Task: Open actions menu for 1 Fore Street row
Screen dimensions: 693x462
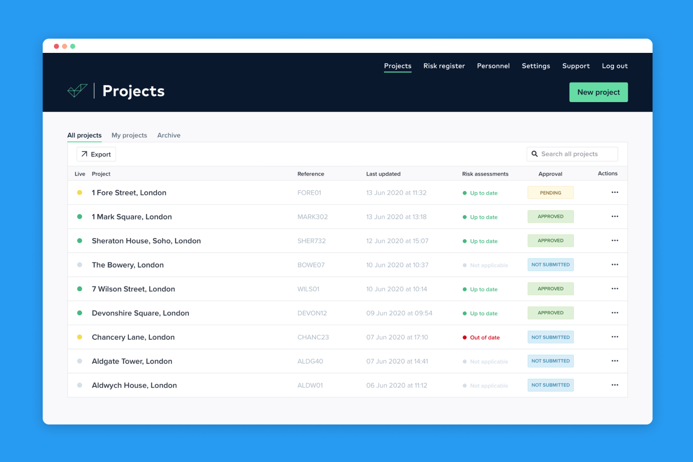Action: (614, 192)
